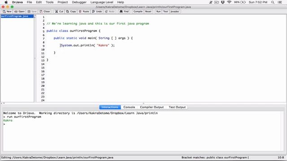Copy selection with the Copy button

pyautogui.click(x=71, y=12)
